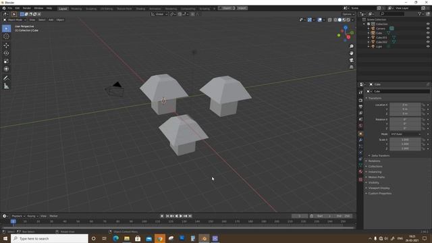432x243 pixels.
Task: Expand the Viewport Display panel
Action: (x=379, y=188)
